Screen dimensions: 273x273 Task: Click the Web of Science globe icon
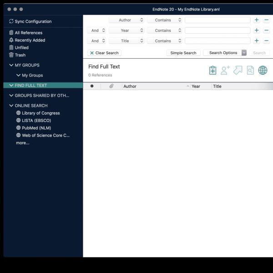18,135
